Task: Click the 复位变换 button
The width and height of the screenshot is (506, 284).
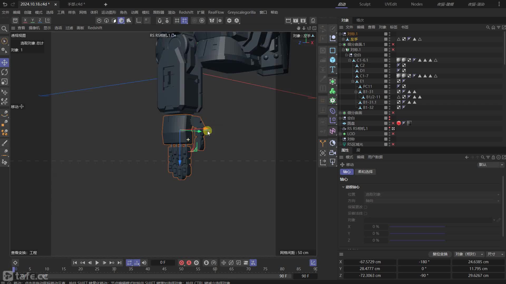Action: (440, 254)
